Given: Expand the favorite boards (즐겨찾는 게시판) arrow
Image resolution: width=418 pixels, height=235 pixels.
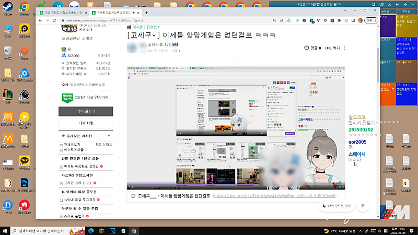Looking at the screenshot, I should point(109,136).
